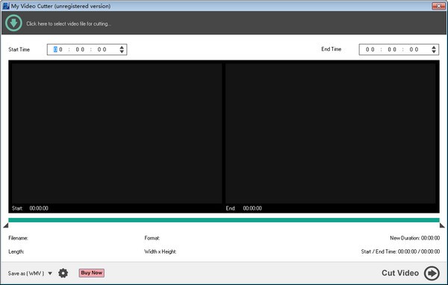Open the settings gear icon

click(x=63, y=273)
